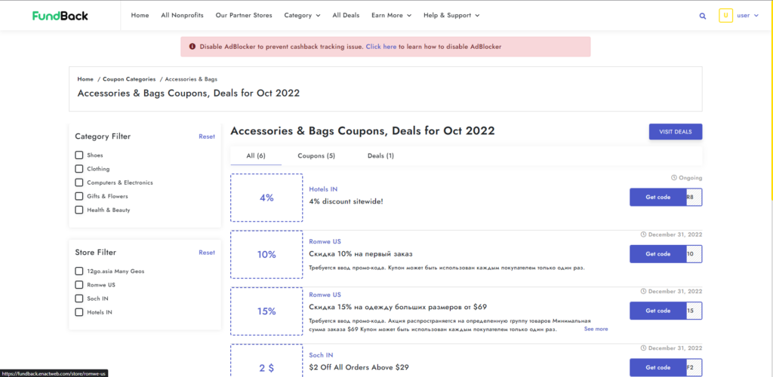Viewport: 773px width, 377px height.
Task: Switch to the Deals (1) tab
Action: (380, 156)
